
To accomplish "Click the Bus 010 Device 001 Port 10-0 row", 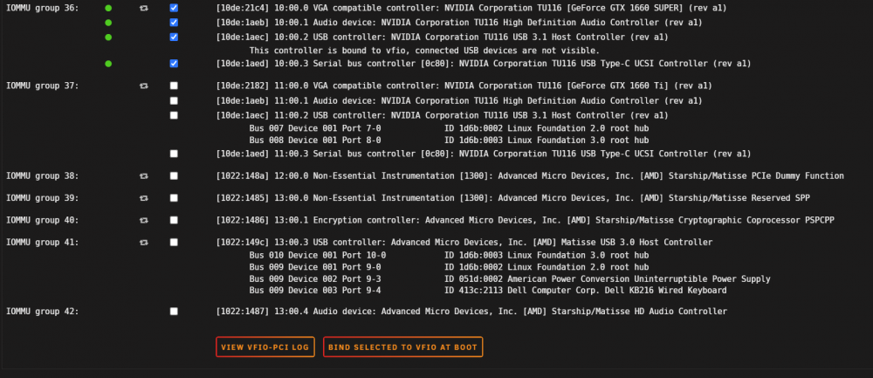I will click(x=449, y=256).
